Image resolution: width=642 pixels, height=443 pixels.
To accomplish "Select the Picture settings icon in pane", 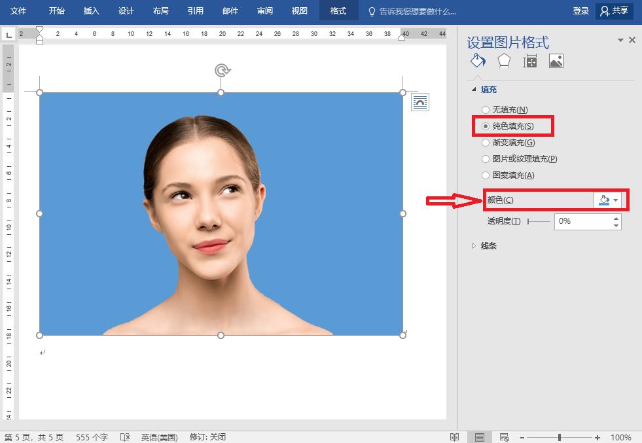I will pyautogui.click(x=556, y=61).
